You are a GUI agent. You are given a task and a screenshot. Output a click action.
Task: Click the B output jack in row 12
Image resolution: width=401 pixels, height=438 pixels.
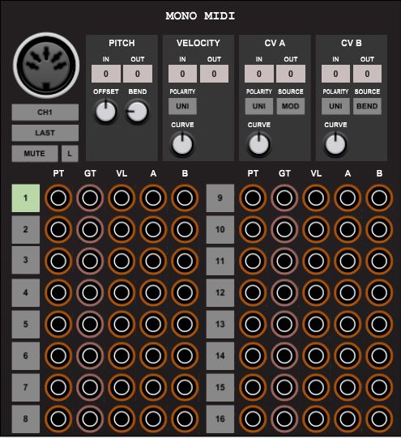(379, 293)
